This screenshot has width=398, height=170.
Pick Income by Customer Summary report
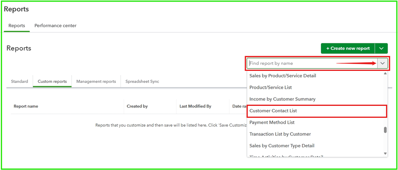[282, 99]
